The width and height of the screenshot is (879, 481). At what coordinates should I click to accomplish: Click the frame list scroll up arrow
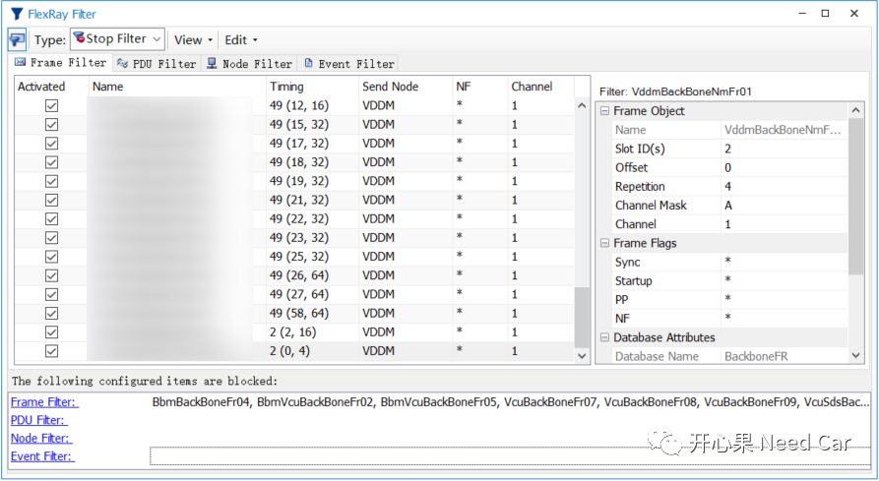click(582, 105)
